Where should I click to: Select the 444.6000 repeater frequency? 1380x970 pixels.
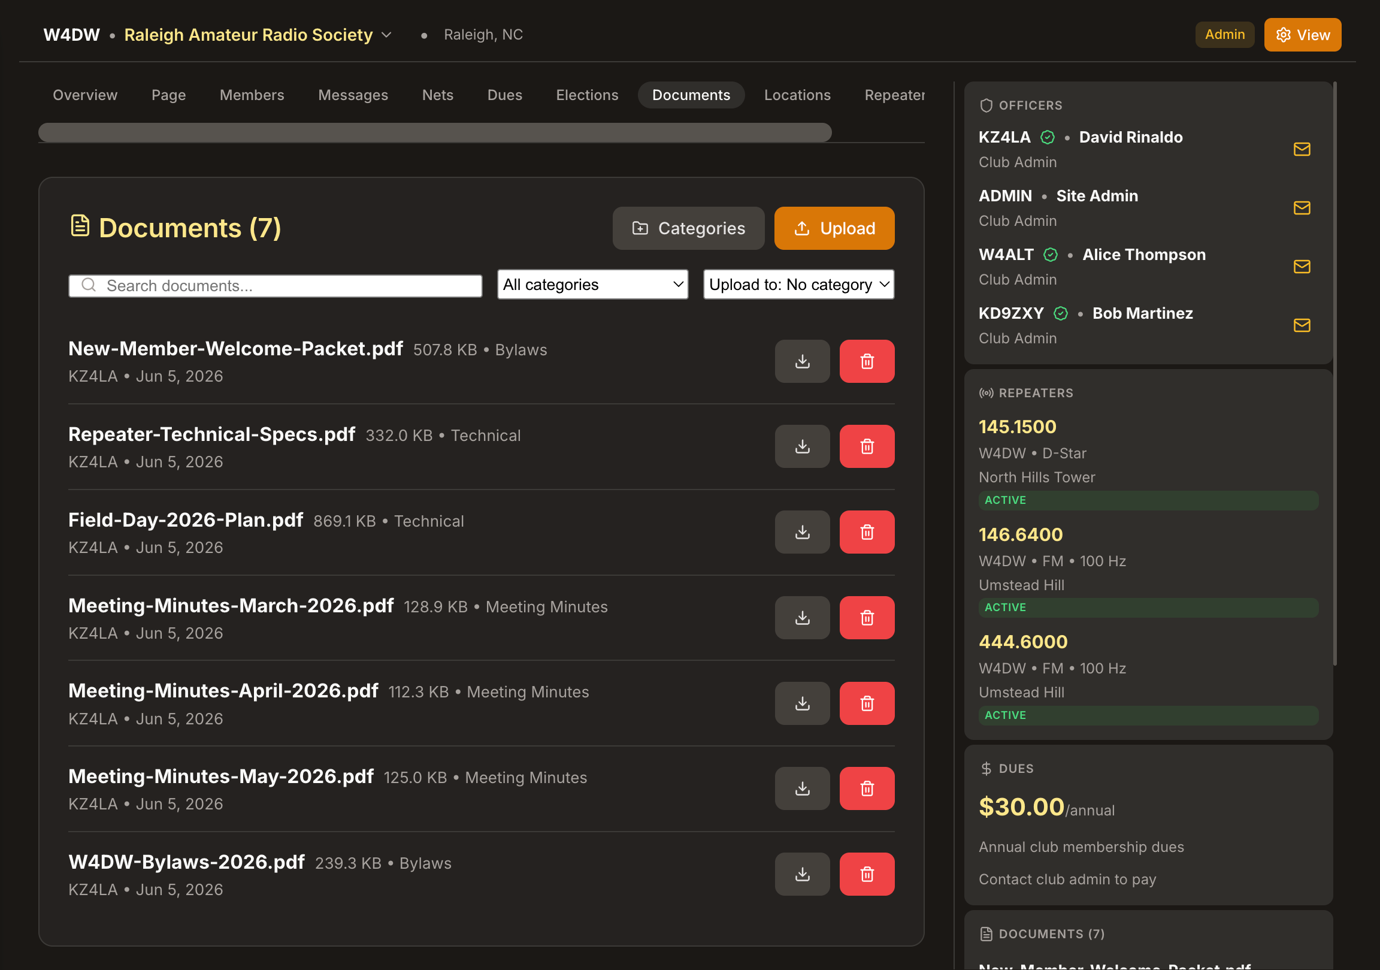point(1023,642)
